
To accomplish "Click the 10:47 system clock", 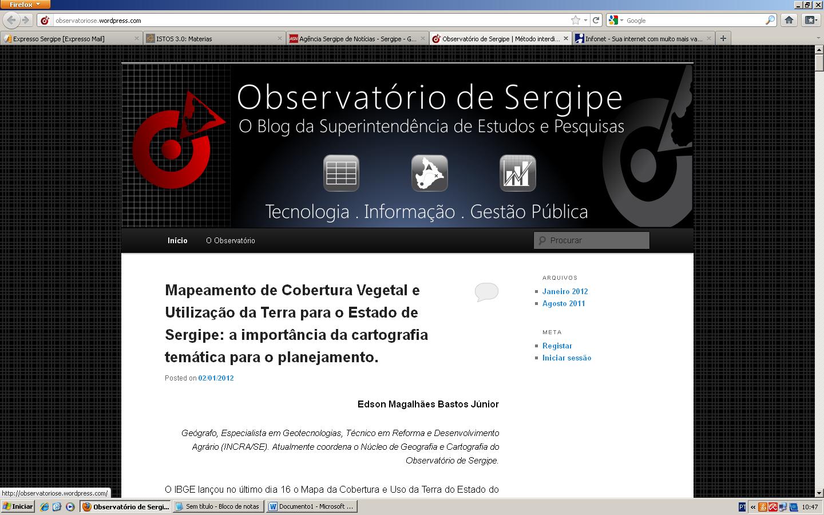I will pyautogui.click(x=810, y=507).
